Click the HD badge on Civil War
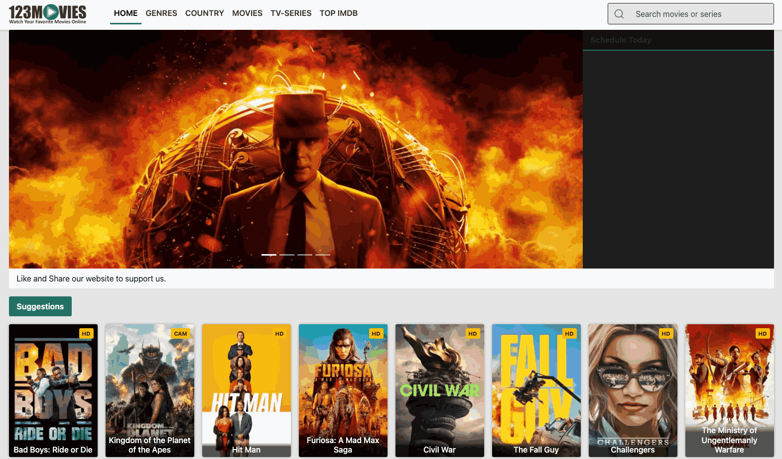Viewport: 782px width, 459px height. [x=473, y=334]
